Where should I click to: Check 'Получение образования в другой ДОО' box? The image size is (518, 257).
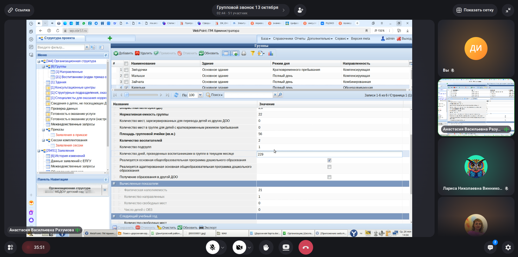(x=329, y=177)
